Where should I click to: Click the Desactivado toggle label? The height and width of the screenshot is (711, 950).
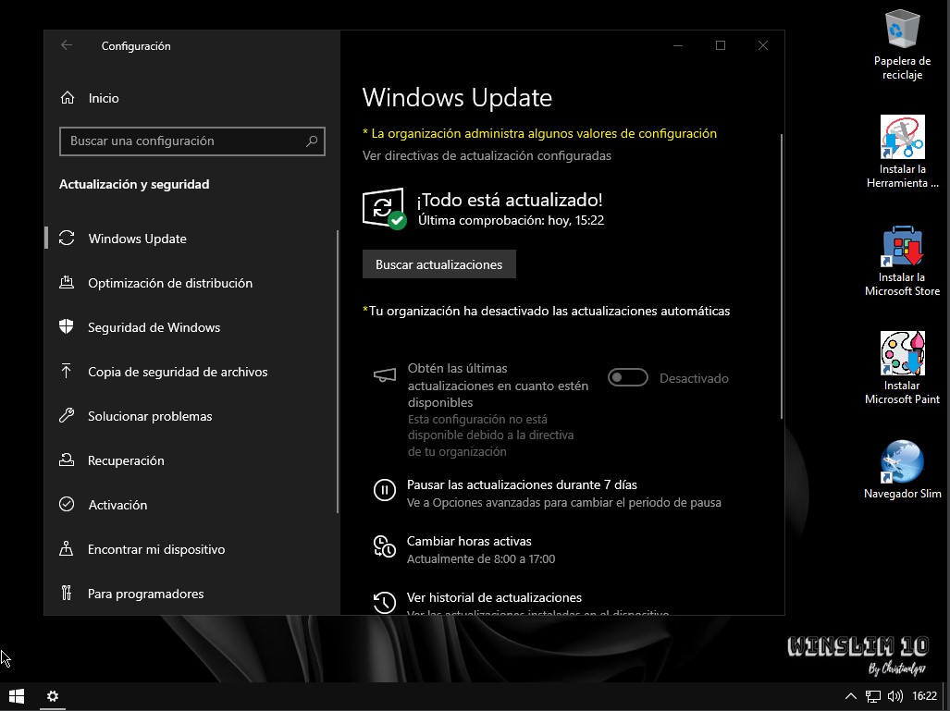(694, 378)
